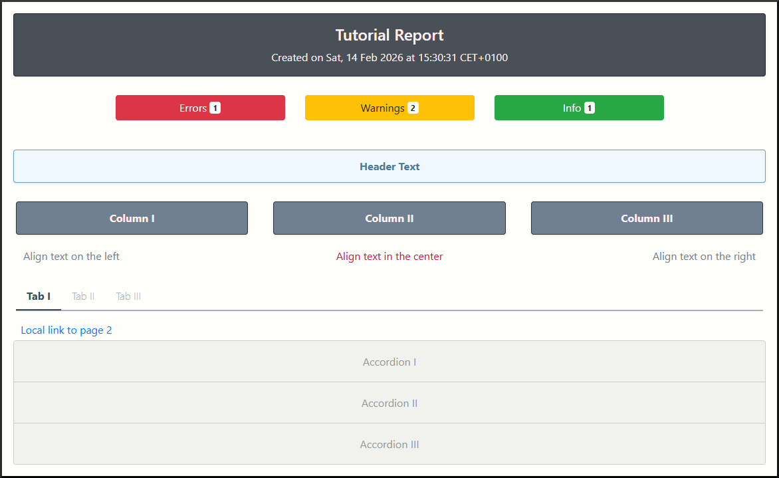Switch to Tab II
Image resolution: width=779 pixels, height=478 pixels.
pyautogui.click(x=83, y=297)
